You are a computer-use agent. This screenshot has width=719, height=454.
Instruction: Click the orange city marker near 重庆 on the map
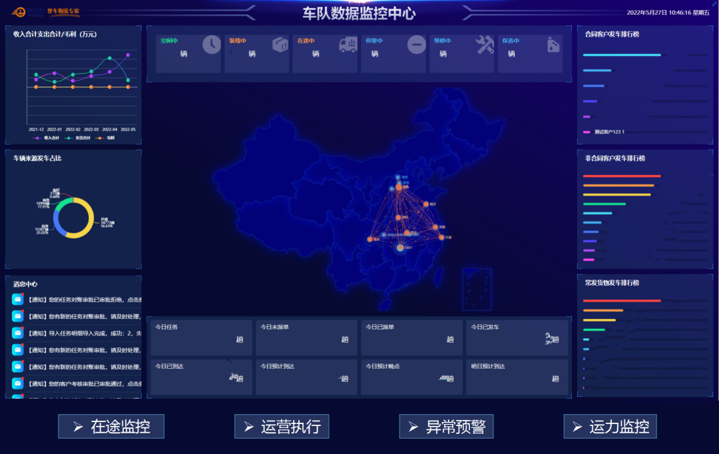[369, 238]
